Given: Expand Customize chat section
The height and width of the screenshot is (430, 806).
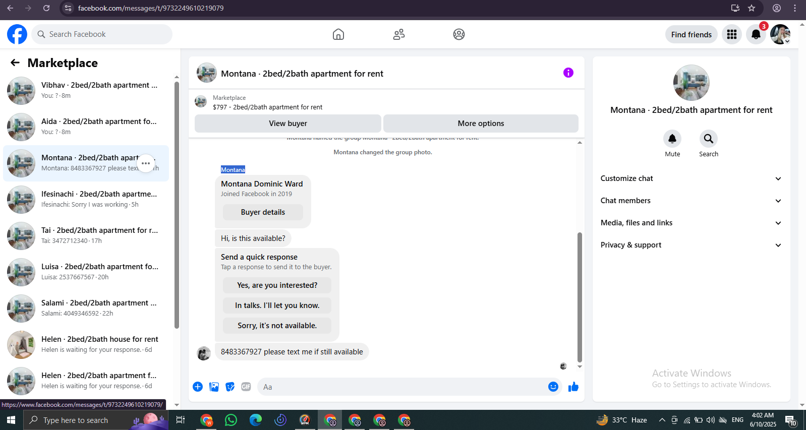Looking at the screenshot, I should [691, 178].
